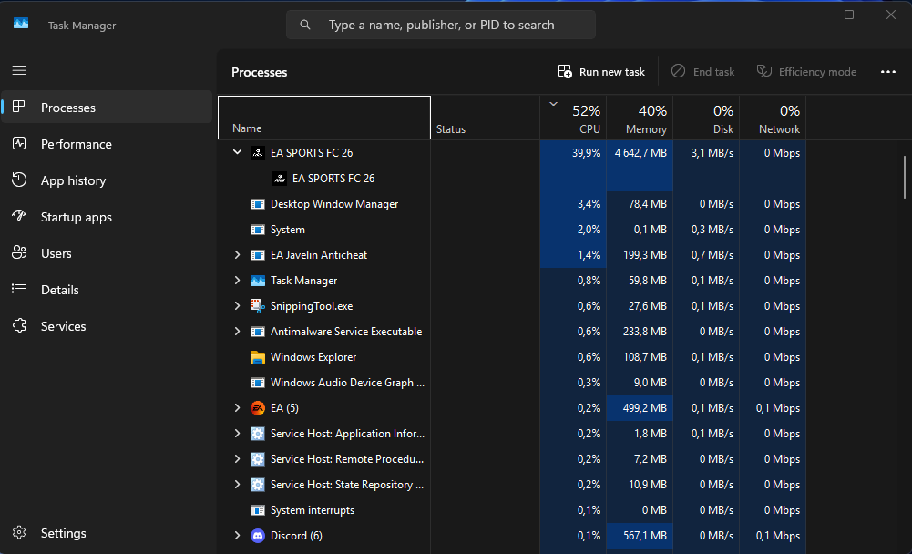This screenshot has width=912, height=554.
Task: Expand Antimalware Service Executable
Action: [x=237, y=332]
